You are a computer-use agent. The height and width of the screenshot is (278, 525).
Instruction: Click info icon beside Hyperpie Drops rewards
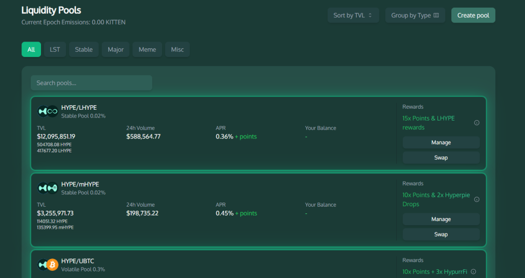pyautogui.click(x=476, y=200)
